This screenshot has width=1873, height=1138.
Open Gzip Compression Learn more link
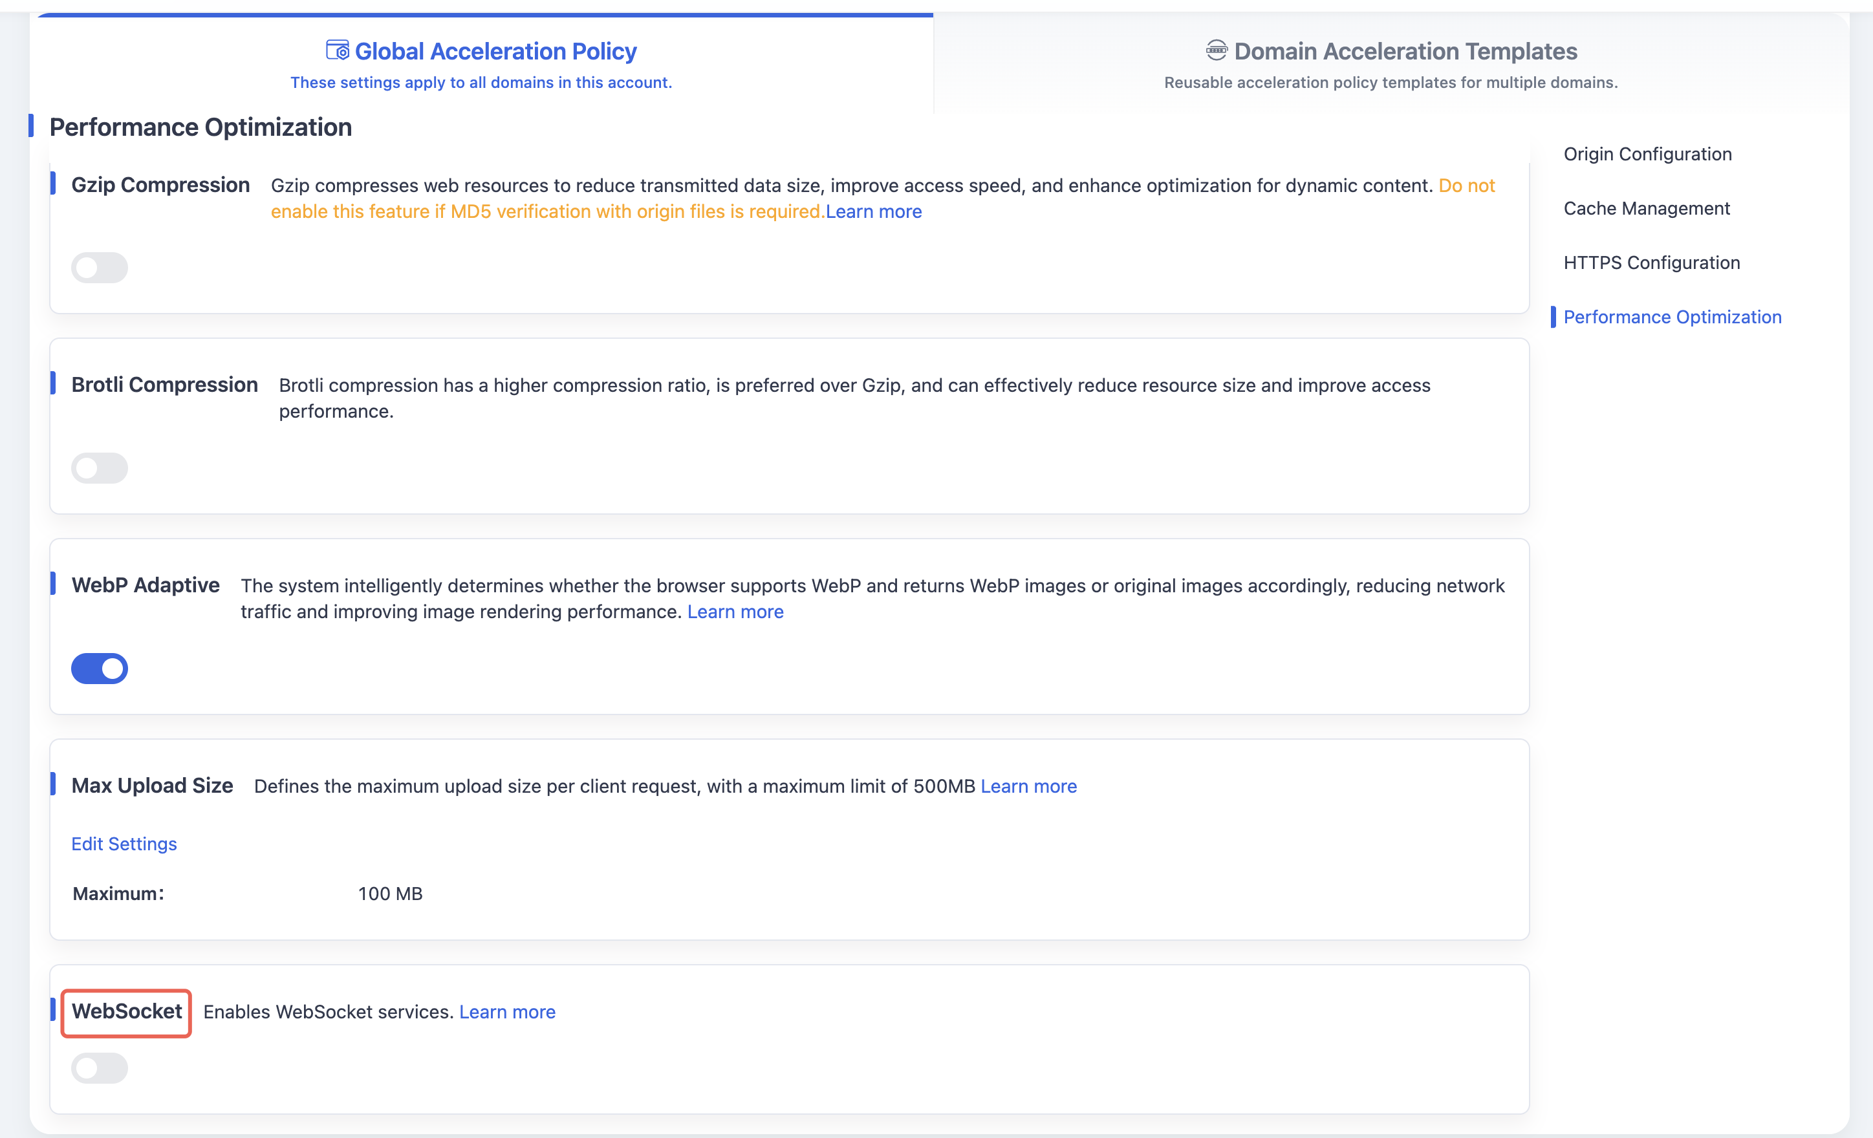pyautogui.click(x=873, y=211)
